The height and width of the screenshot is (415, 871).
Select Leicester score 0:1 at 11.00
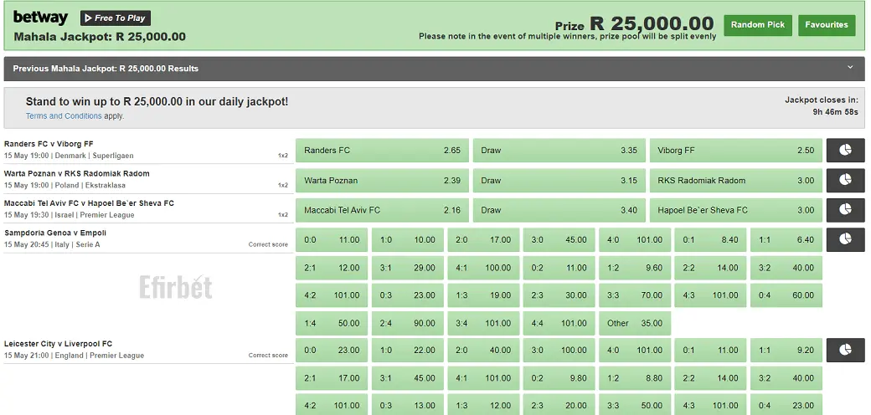point(710,350)
